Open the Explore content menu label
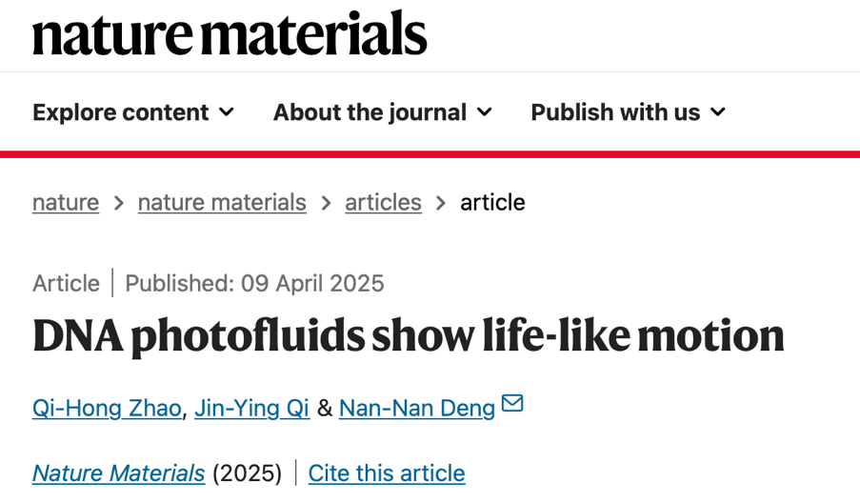The width and height of the screenshot is (860, 503). point(120,112)
